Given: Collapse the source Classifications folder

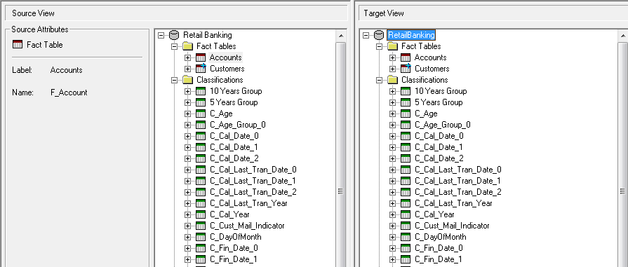Looking at the screenshot, I should pyautogui.click(x=174, y=80).
